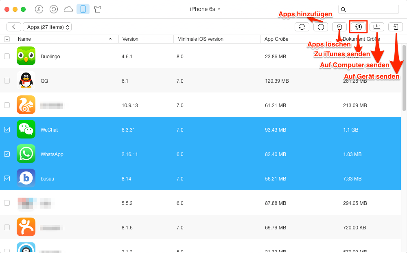
Task: Check the checkbox for version 8.1.6 app
Action: [x=7, y=227]
